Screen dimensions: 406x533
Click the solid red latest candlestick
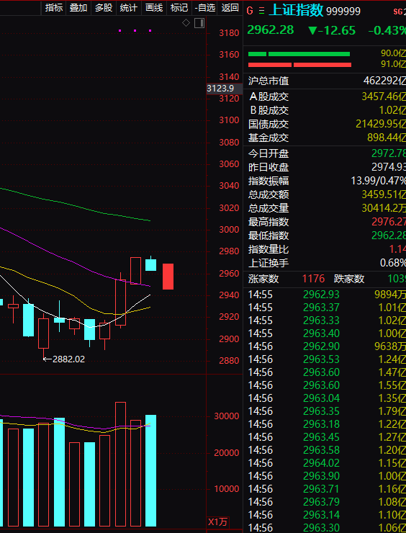pos(168,277)
